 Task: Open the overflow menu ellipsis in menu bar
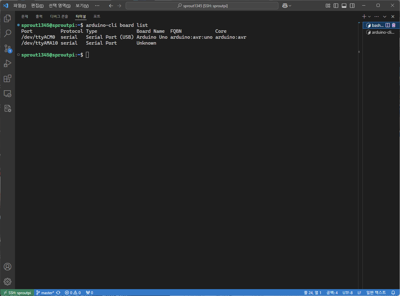(97, 6)
